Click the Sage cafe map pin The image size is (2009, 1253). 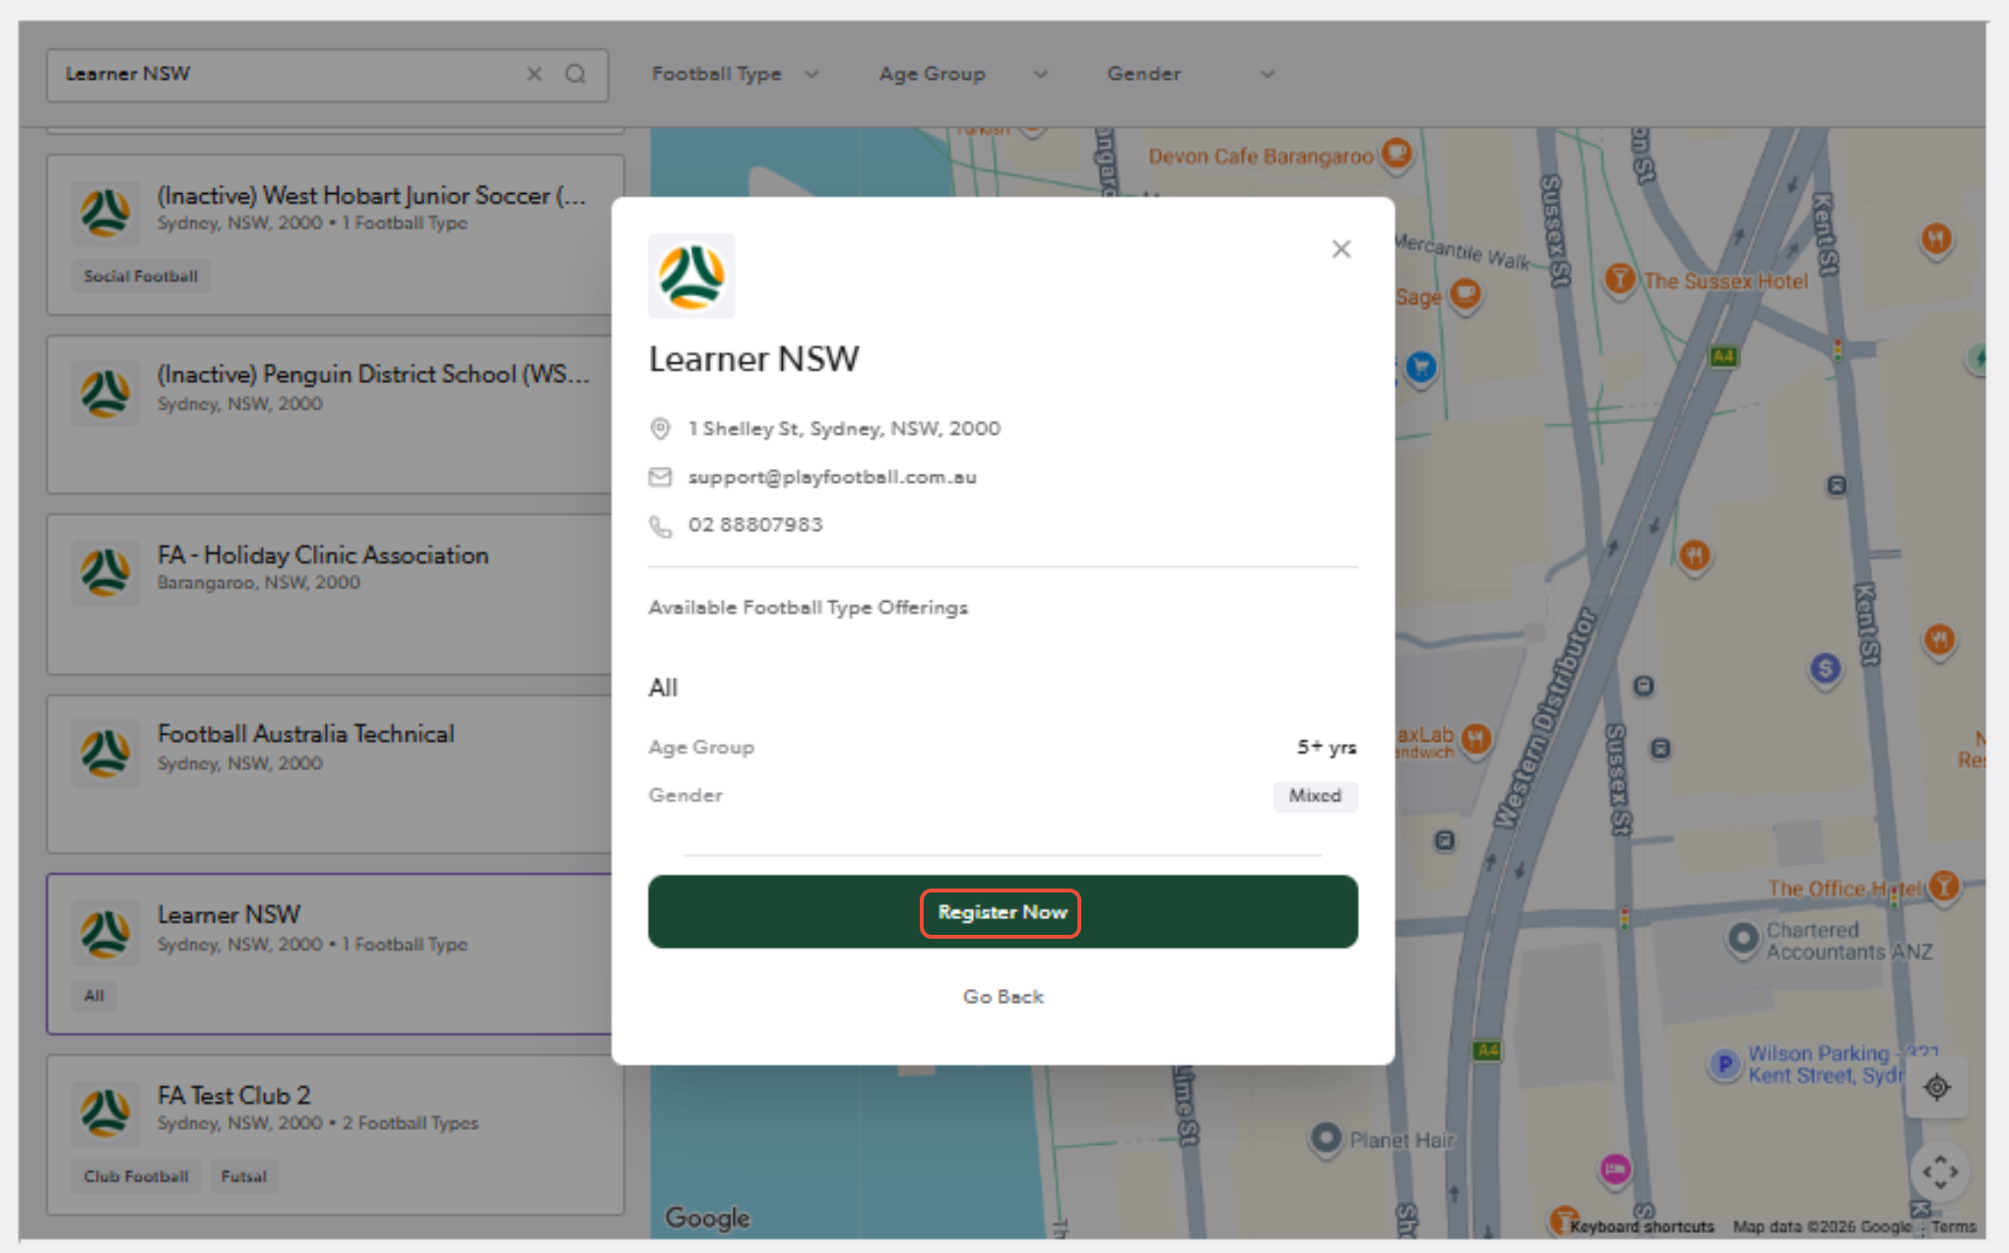tap(1465, 294)
